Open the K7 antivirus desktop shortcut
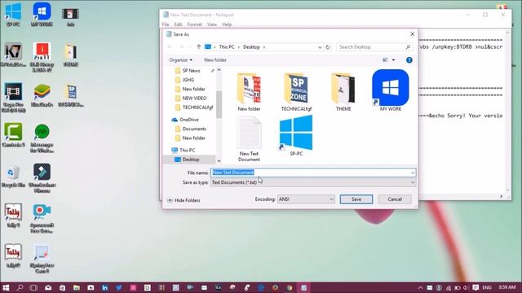522x293 pixels. coord(13,55)
